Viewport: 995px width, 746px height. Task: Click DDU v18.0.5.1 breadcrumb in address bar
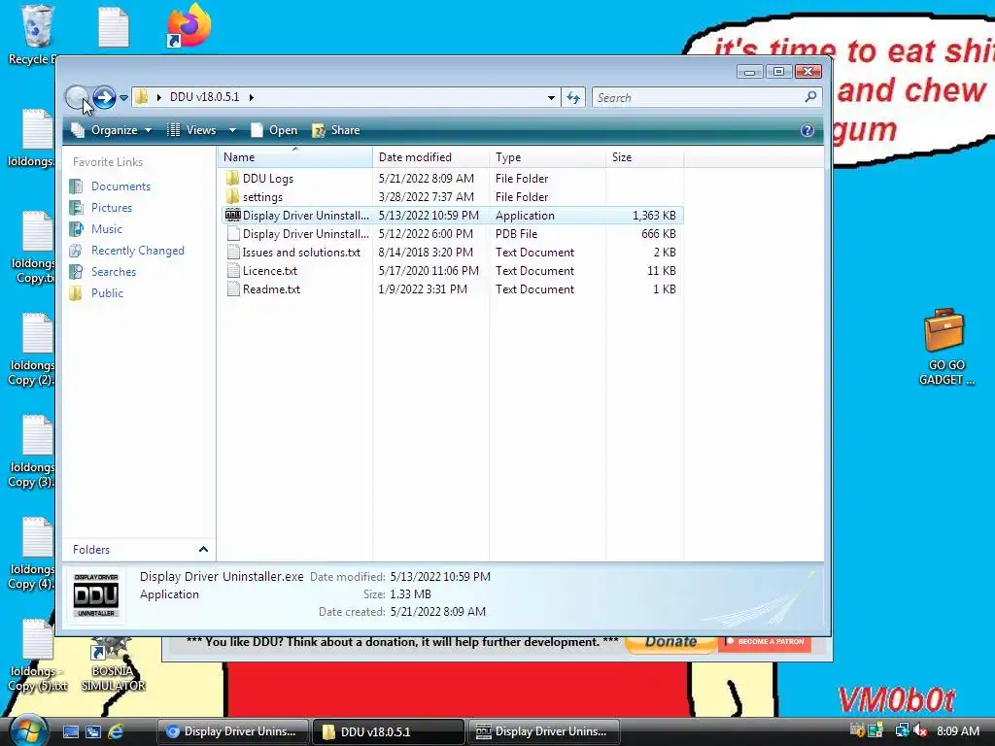pyautogui.click(x=204, y=97)
